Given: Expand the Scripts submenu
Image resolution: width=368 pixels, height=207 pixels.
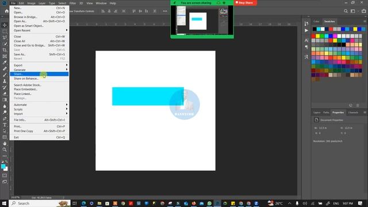Looking at the screenshot, I should [x=40, y=109].
